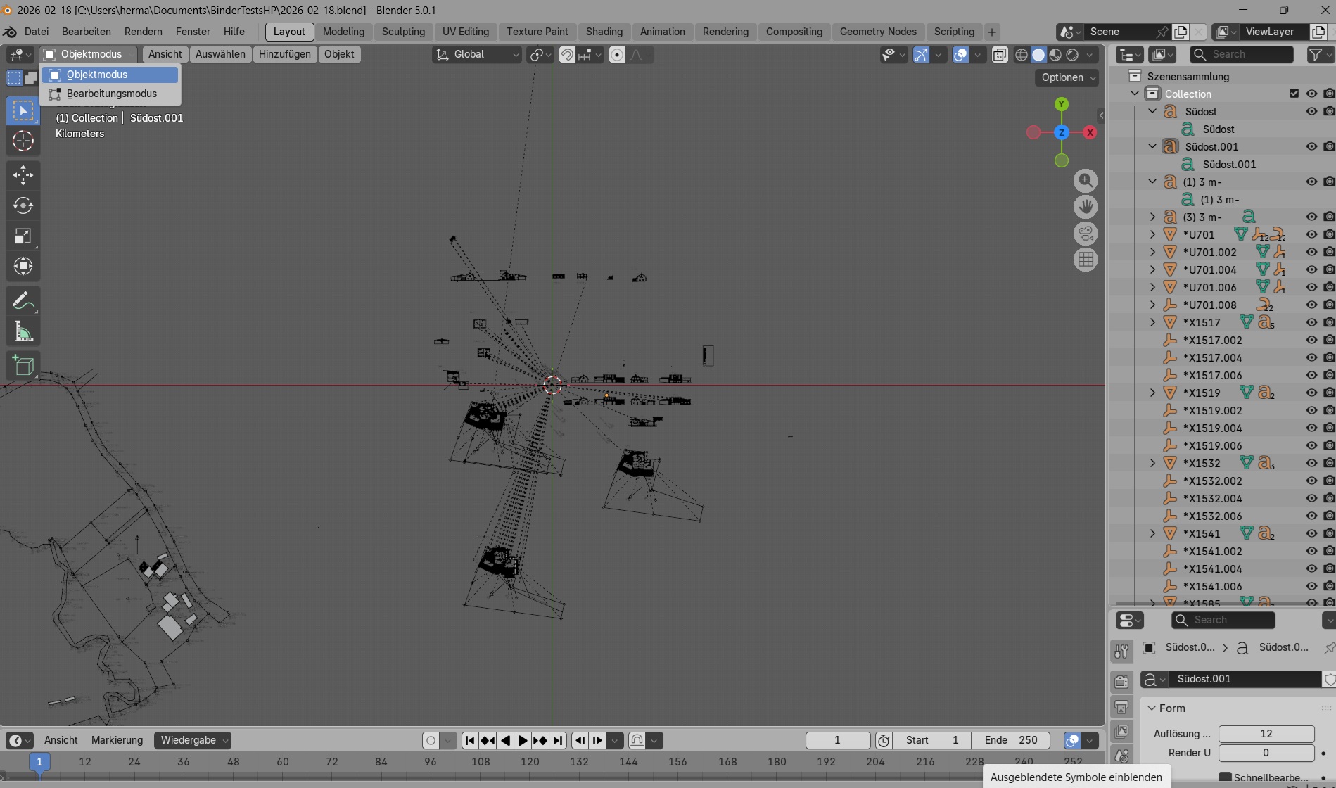The width and height of the screenshot is (1336, 788).
Task: Switch to orthographic grid view icon
Action: (1086, 260)
